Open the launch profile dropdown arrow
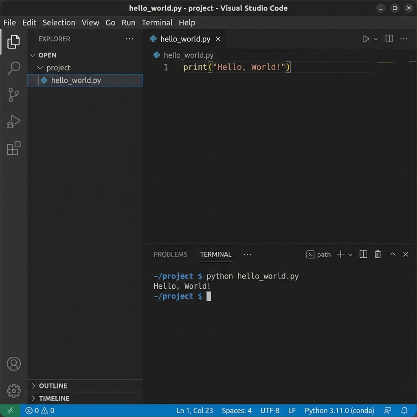 pyautogui.click(x=350, y=255)
